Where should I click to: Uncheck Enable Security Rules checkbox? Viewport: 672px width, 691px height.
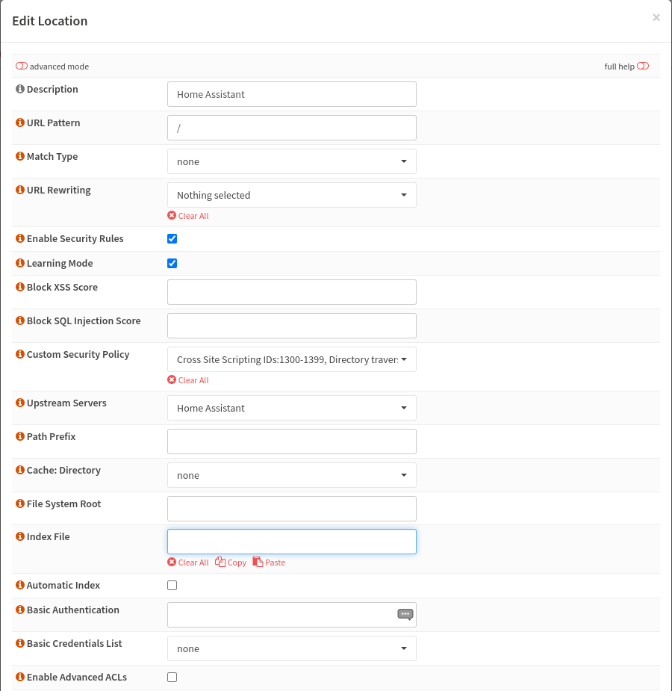[x=172, y=239]
